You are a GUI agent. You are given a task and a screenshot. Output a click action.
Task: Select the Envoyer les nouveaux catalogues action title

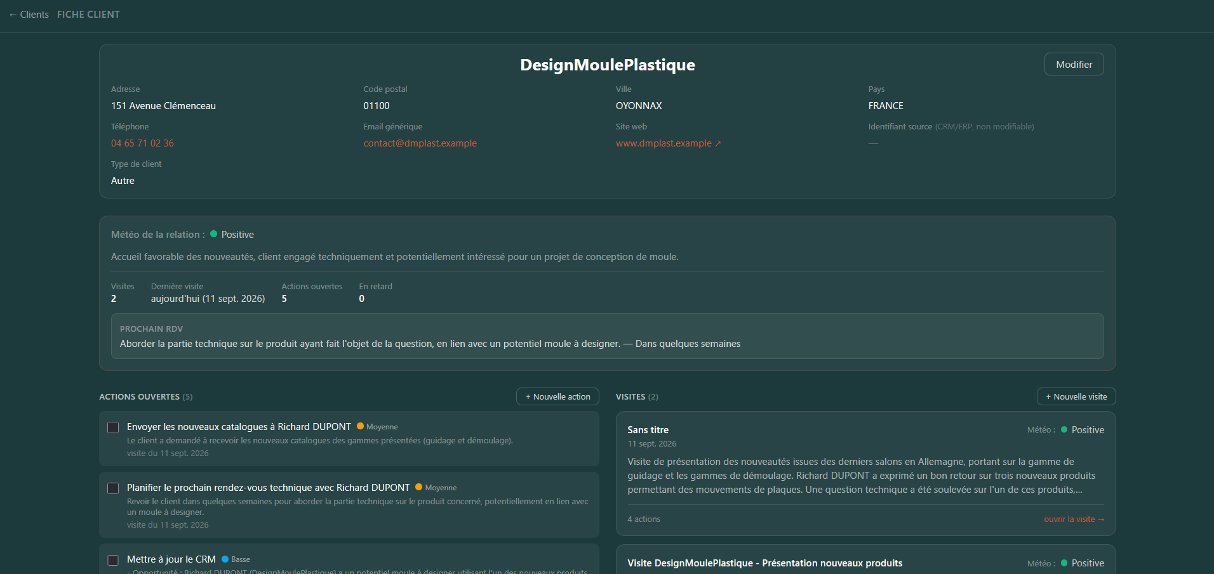(239, 427)
